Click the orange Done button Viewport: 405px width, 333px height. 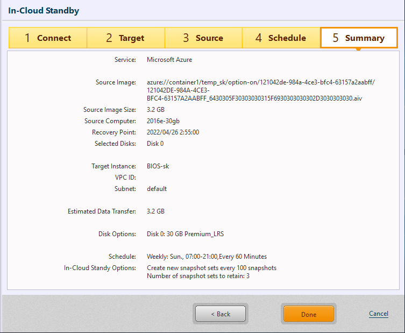click(309, 314)
